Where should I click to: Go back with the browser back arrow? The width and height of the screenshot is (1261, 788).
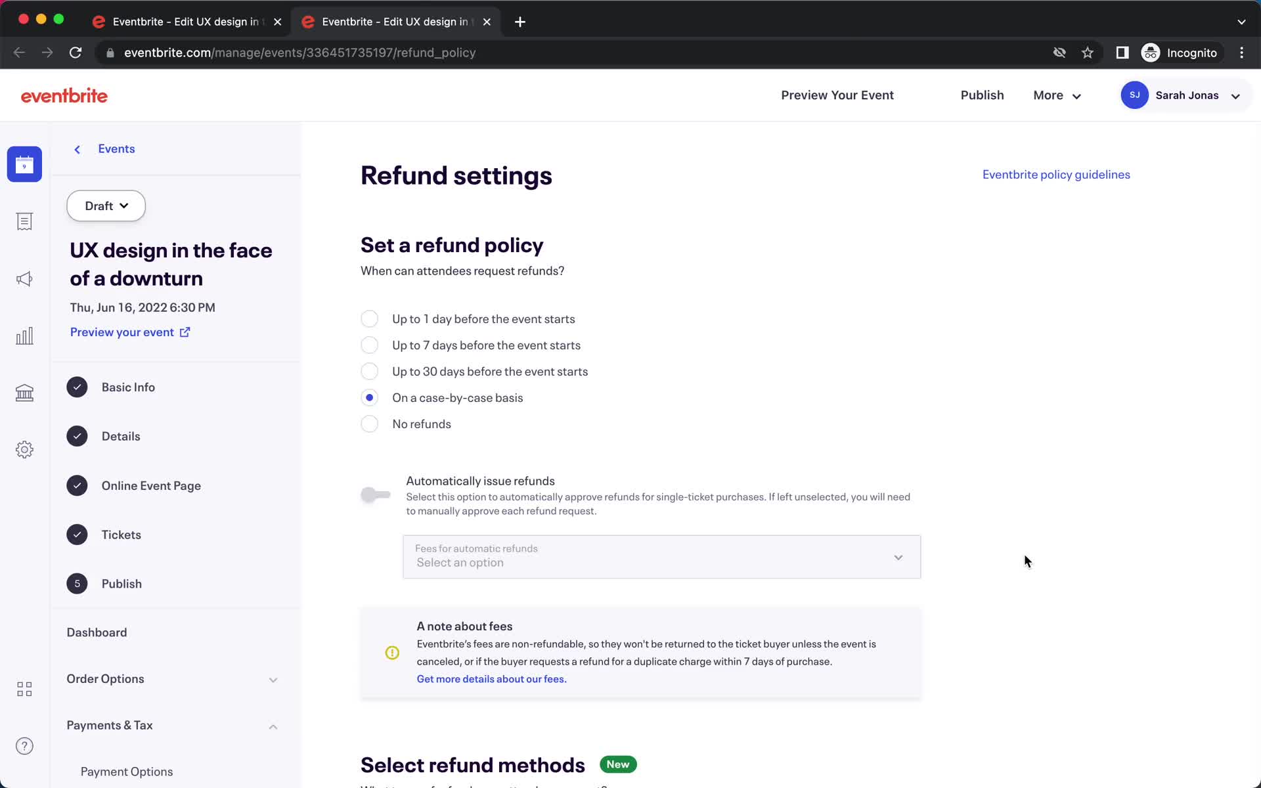pyautogui.click(x=19, y=53)
